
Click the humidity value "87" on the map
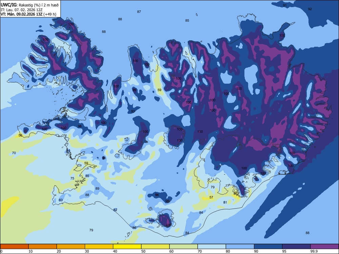(139, 12)
